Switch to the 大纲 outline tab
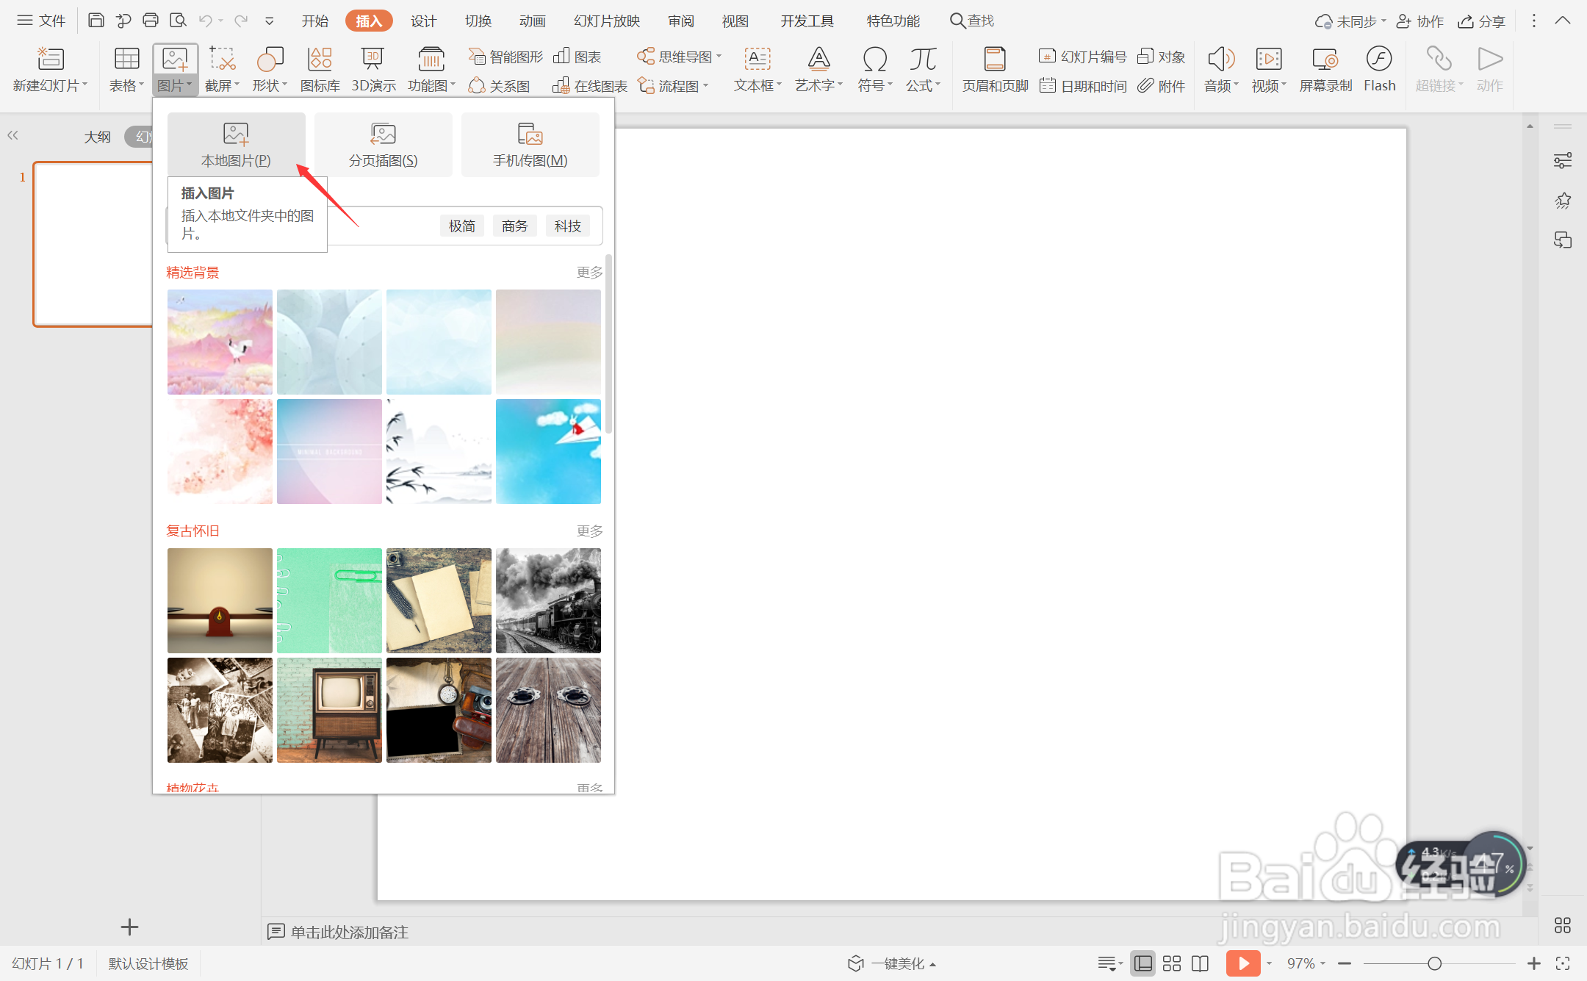1587x981 pixels. [x=97, y=137]
